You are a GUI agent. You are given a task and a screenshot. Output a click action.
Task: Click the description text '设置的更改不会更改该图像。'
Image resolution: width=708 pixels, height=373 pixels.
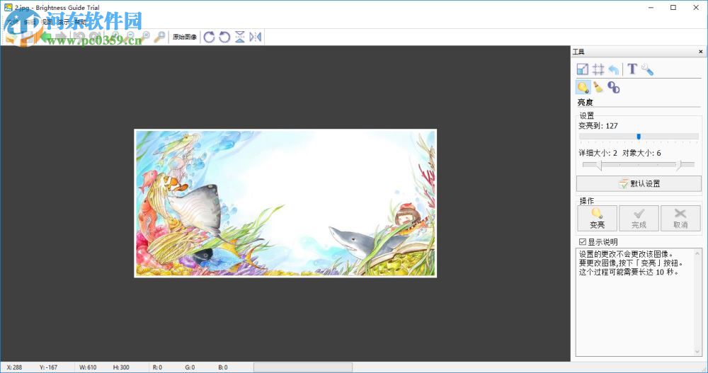tap(626, 254)
